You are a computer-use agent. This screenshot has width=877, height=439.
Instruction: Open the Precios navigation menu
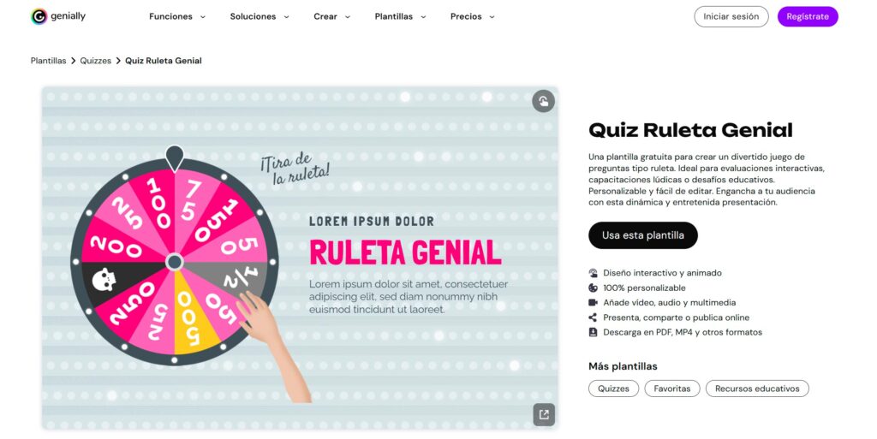pyautogui.click(x=472, y=17)
